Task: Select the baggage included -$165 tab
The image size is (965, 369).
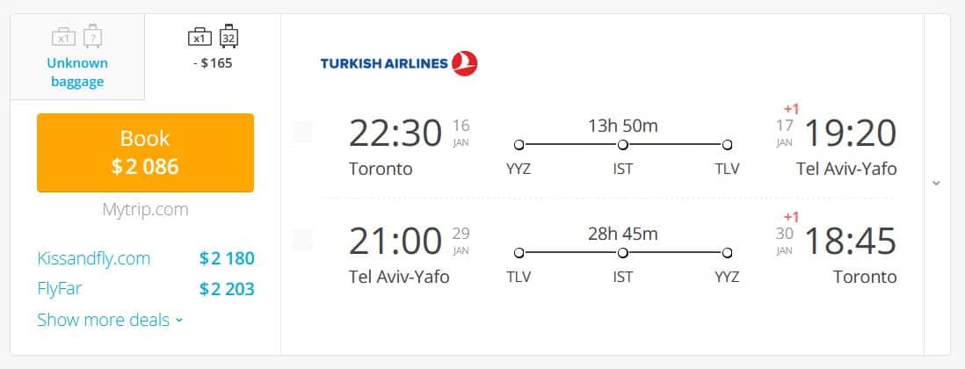Action: pos(213,56)
